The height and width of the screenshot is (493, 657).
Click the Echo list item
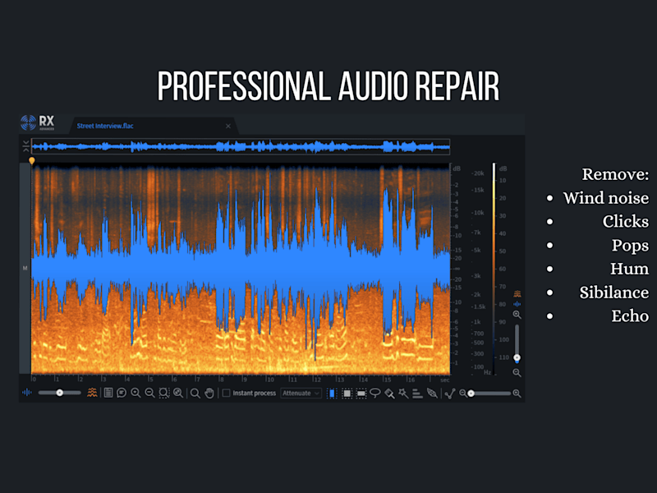click(x=630, y=316)
